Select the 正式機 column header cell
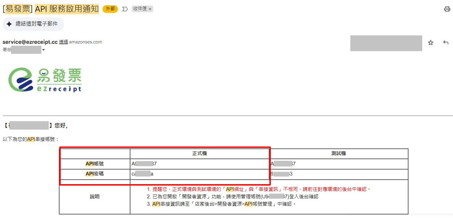The height and width of the screenshot is (218, 453). click(x=200, y=153)
